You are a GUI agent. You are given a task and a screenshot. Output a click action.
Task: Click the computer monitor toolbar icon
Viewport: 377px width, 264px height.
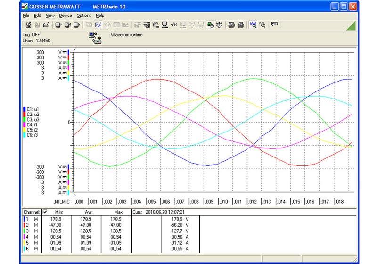click(x=164, y=25)
